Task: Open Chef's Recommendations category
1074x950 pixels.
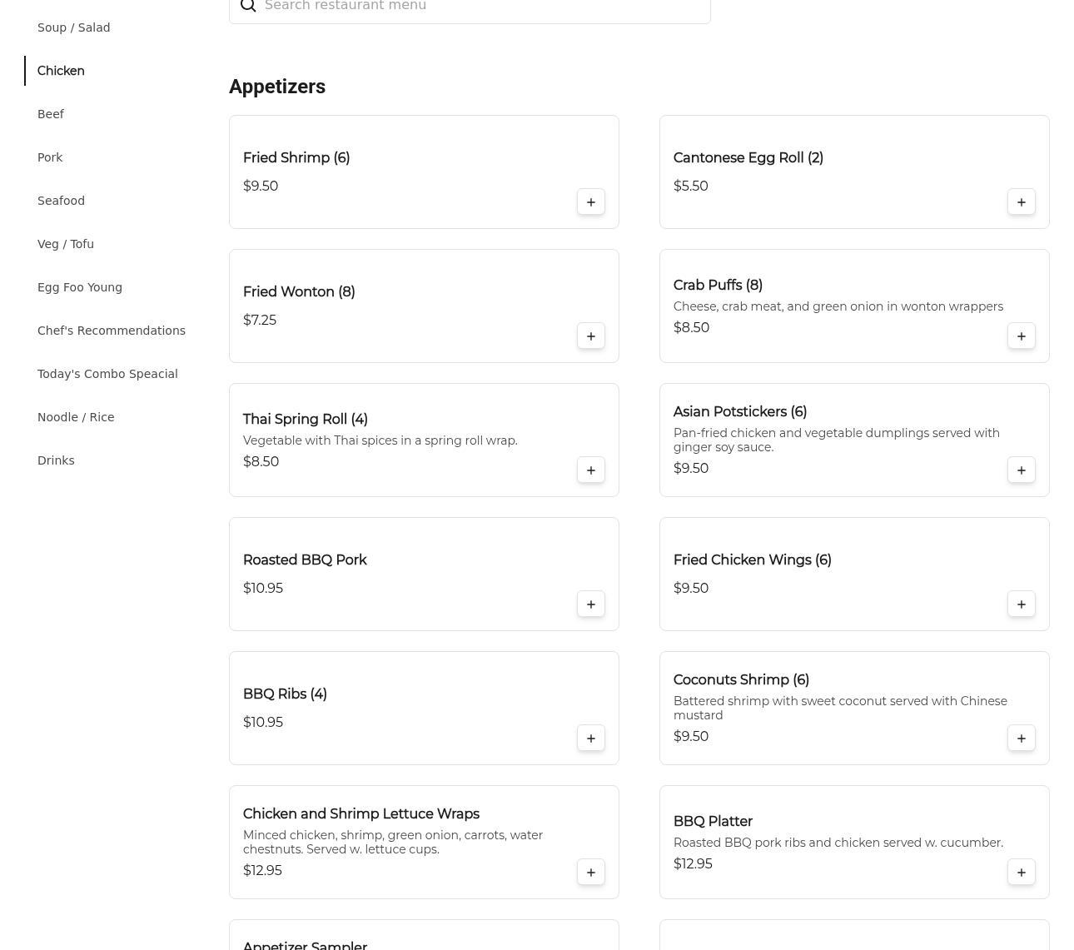Action: coord(111,331)
